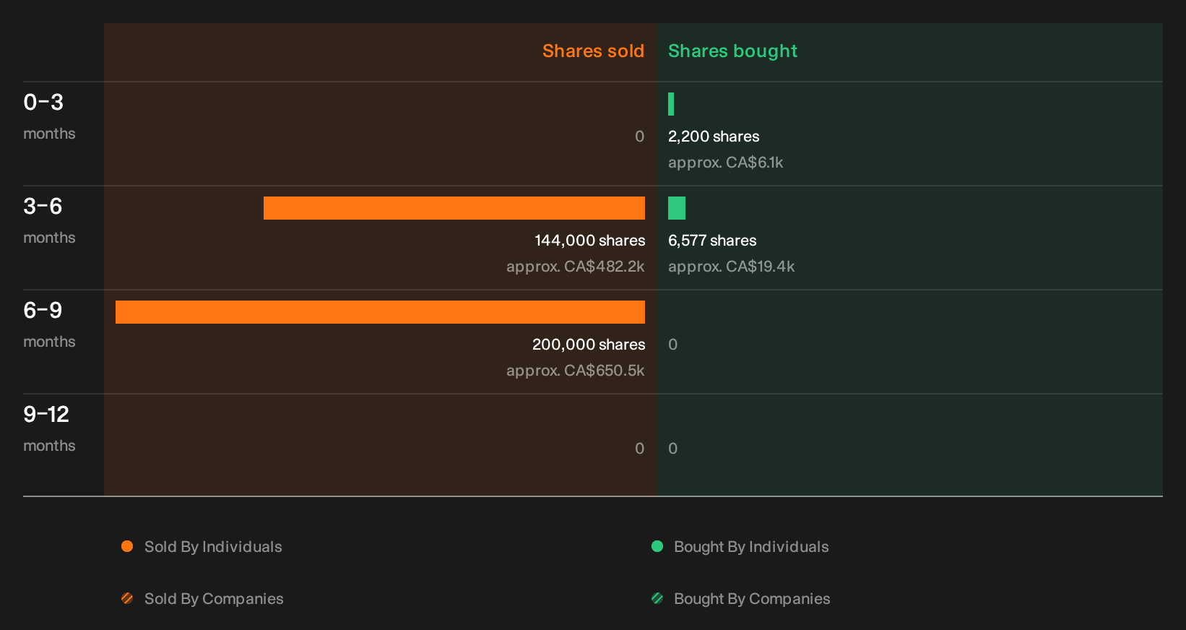
Task: Click the 6,577 shares value
Action: 712,241
